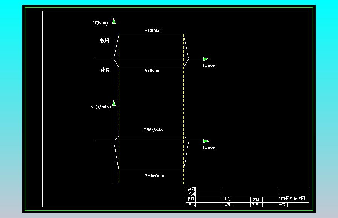Click the 8000N.m torque value label
Viewport: 338px width, 218px height.
153,30
